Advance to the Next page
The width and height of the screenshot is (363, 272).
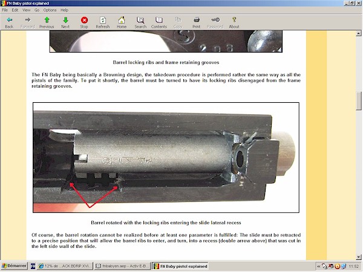coord(65,22)
